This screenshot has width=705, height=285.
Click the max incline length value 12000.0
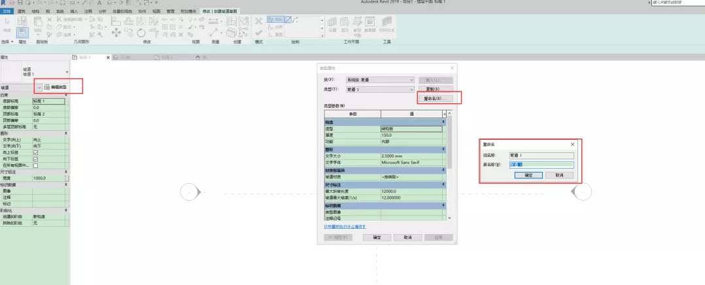[411, 191]
